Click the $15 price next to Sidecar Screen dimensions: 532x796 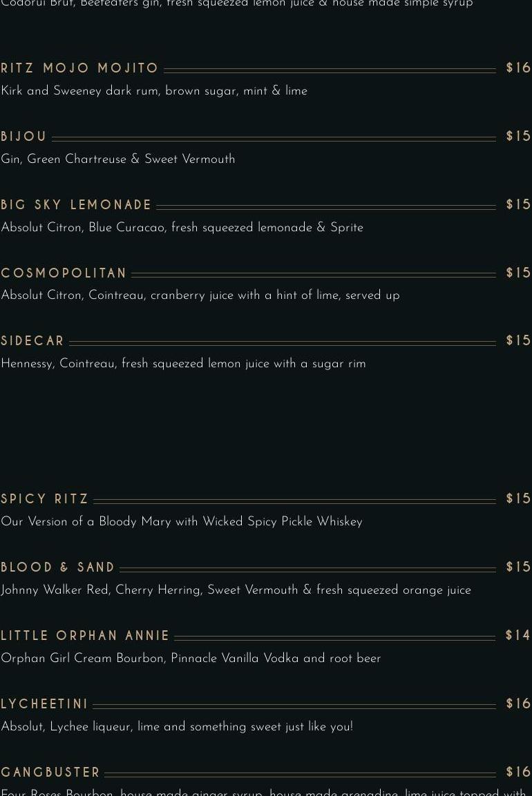pos(518,341)
